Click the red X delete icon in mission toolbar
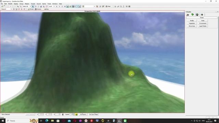The width and height of the screenshot is (219, 123). click(19, 9)
